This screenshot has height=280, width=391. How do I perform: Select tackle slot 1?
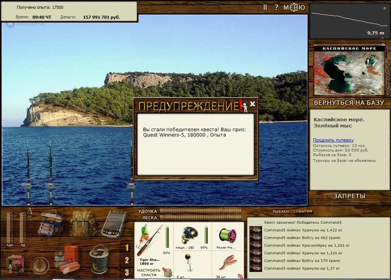click(x=127, y=248)
